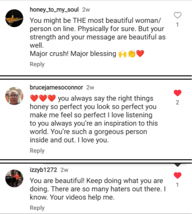View the 2 likes on brucejamesoconnor's comment

tap(178, 102)
